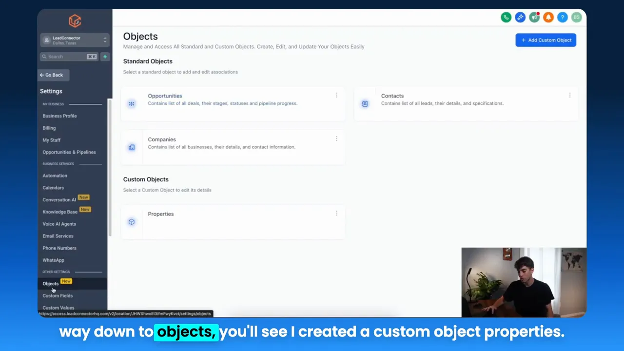Open the blue launchpad icon in header
Viewport: 624px width, 351px height.
coord(520,17)
